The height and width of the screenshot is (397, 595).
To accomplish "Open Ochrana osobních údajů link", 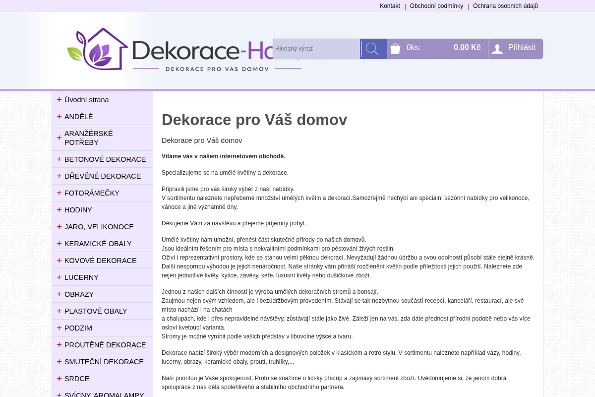I will [x=505, y=6].
